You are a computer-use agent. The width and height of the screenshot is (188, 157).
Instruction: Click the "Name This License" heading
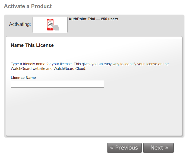click(32, 45)
